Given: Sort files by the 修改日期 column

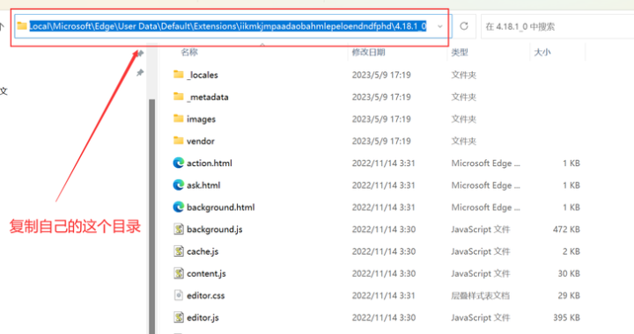Looking at the screenshot, I should pyautogui.click(x=368, y=52).
